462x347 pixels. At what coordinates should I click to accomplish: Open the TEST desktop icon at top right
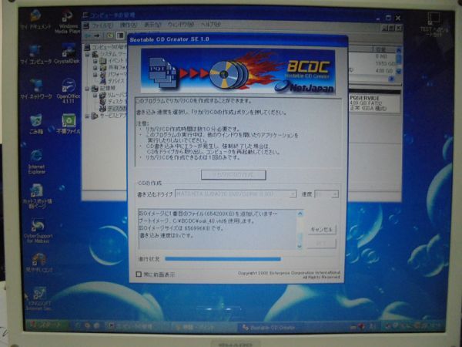click(x=434, y=24)
